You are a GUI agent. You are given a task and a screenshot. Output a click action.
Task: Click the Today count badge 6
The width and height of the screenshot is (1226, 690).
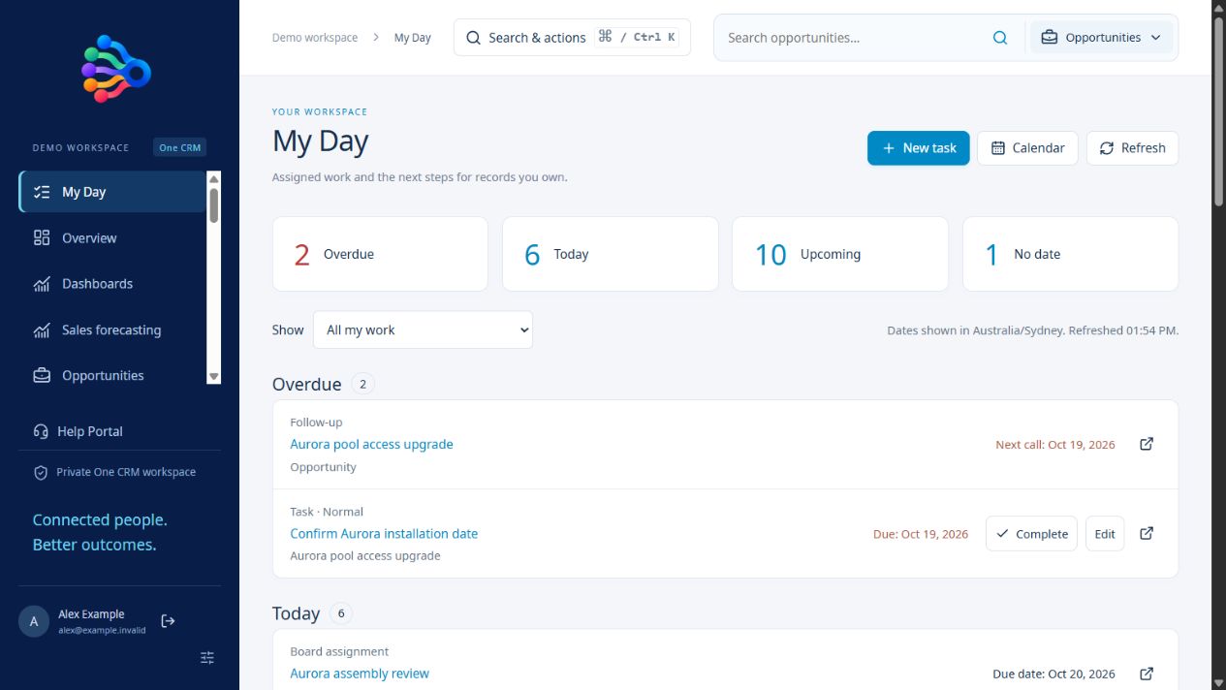(x=341, y=613)
